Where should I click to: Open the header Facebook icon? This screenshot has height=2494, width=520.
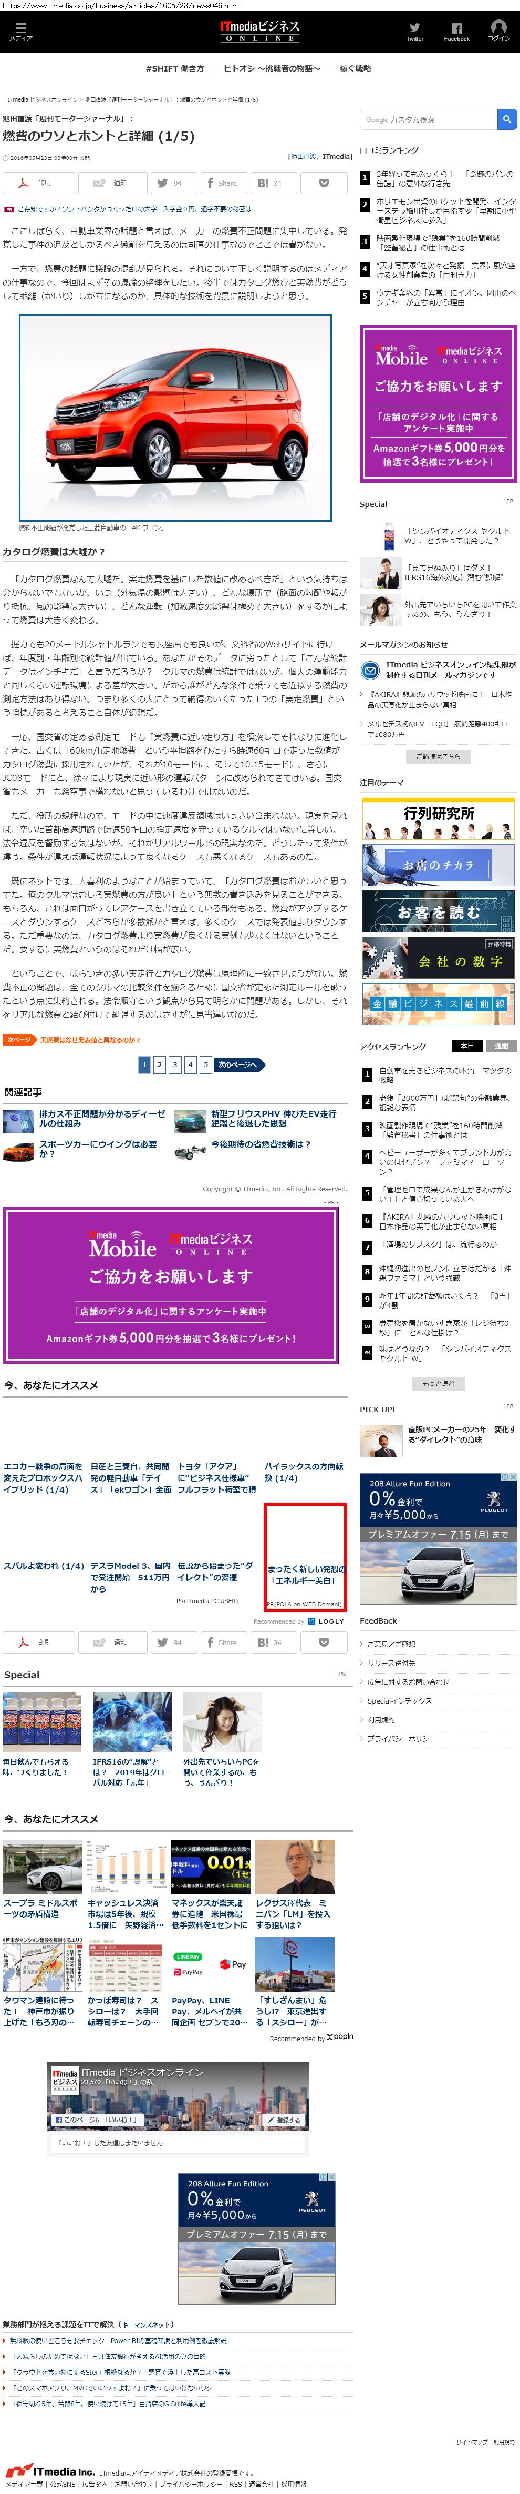click(456, 31)
